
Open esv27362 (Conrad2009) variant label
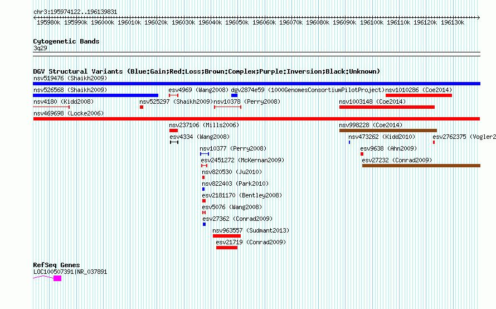[x=237, y=219]
